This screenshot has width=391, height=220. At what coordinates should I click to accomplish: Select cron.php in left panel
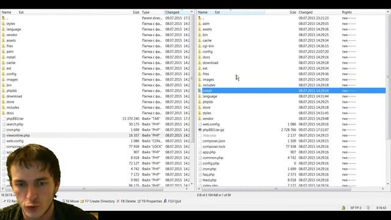(x=13, y=130)
